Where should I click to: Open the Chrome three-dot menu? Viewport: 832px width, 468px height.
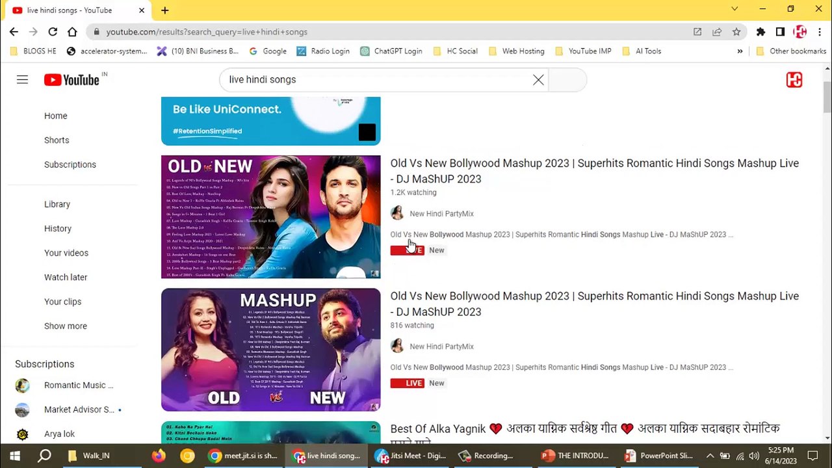point(819,32)
